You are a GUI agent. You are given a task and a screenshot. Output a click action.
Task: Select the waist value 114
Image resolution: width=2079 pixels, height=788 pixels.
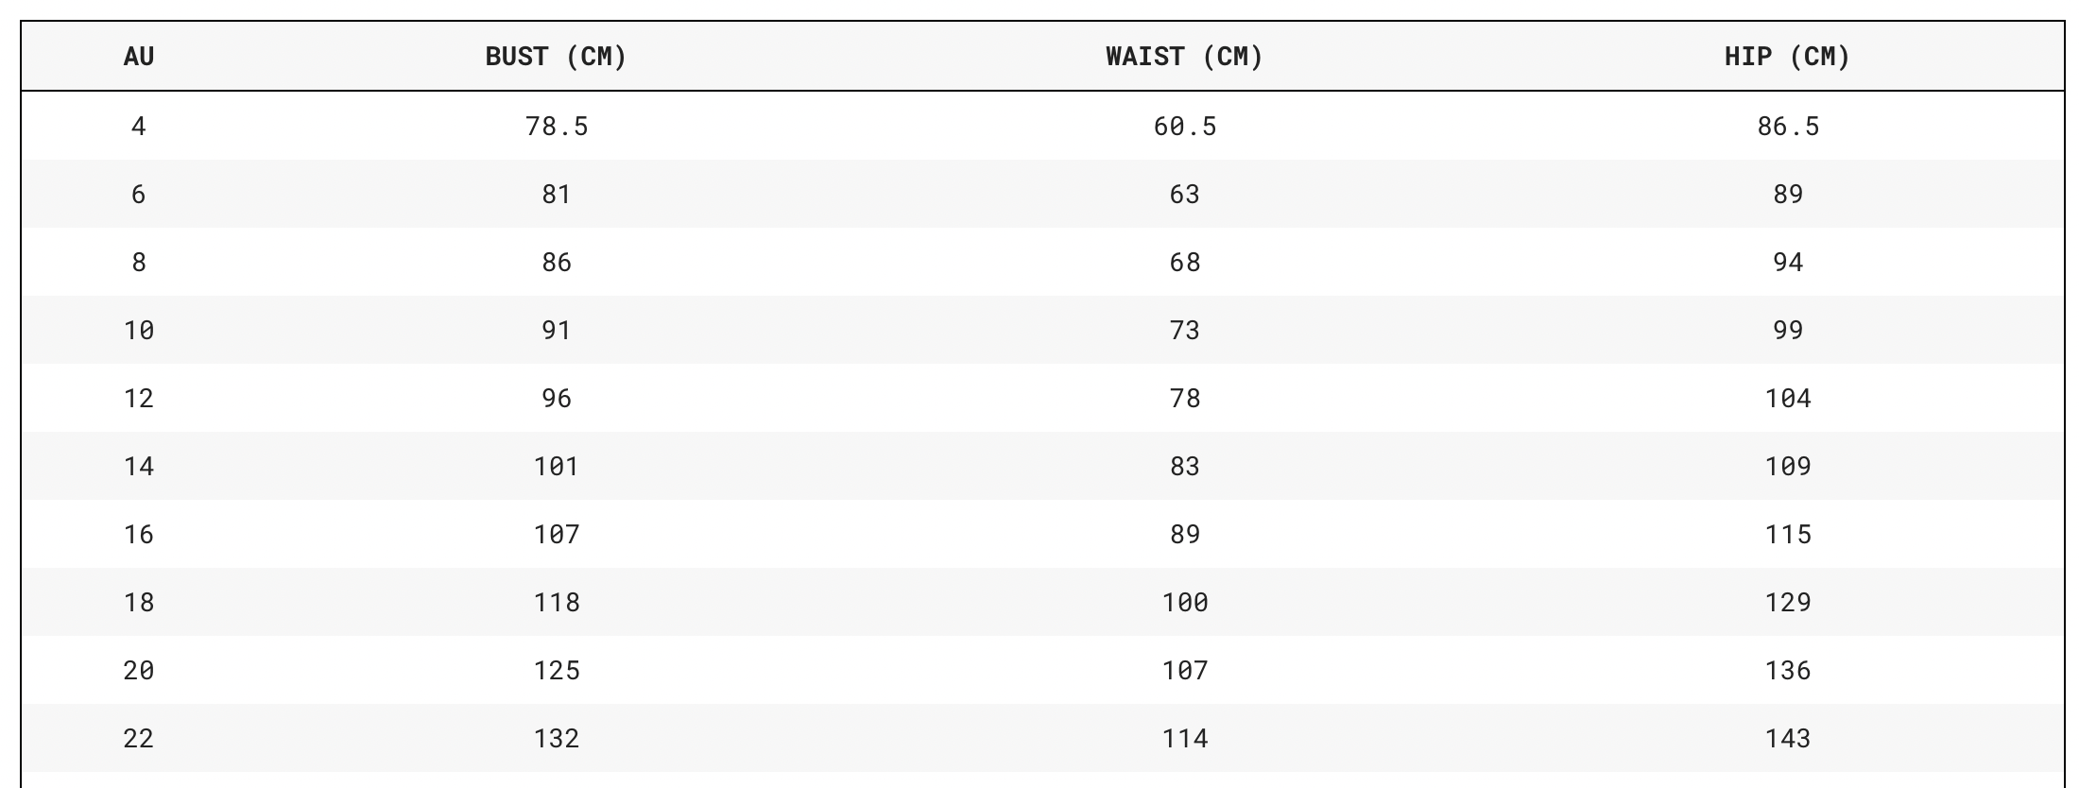pos(1184,739)
